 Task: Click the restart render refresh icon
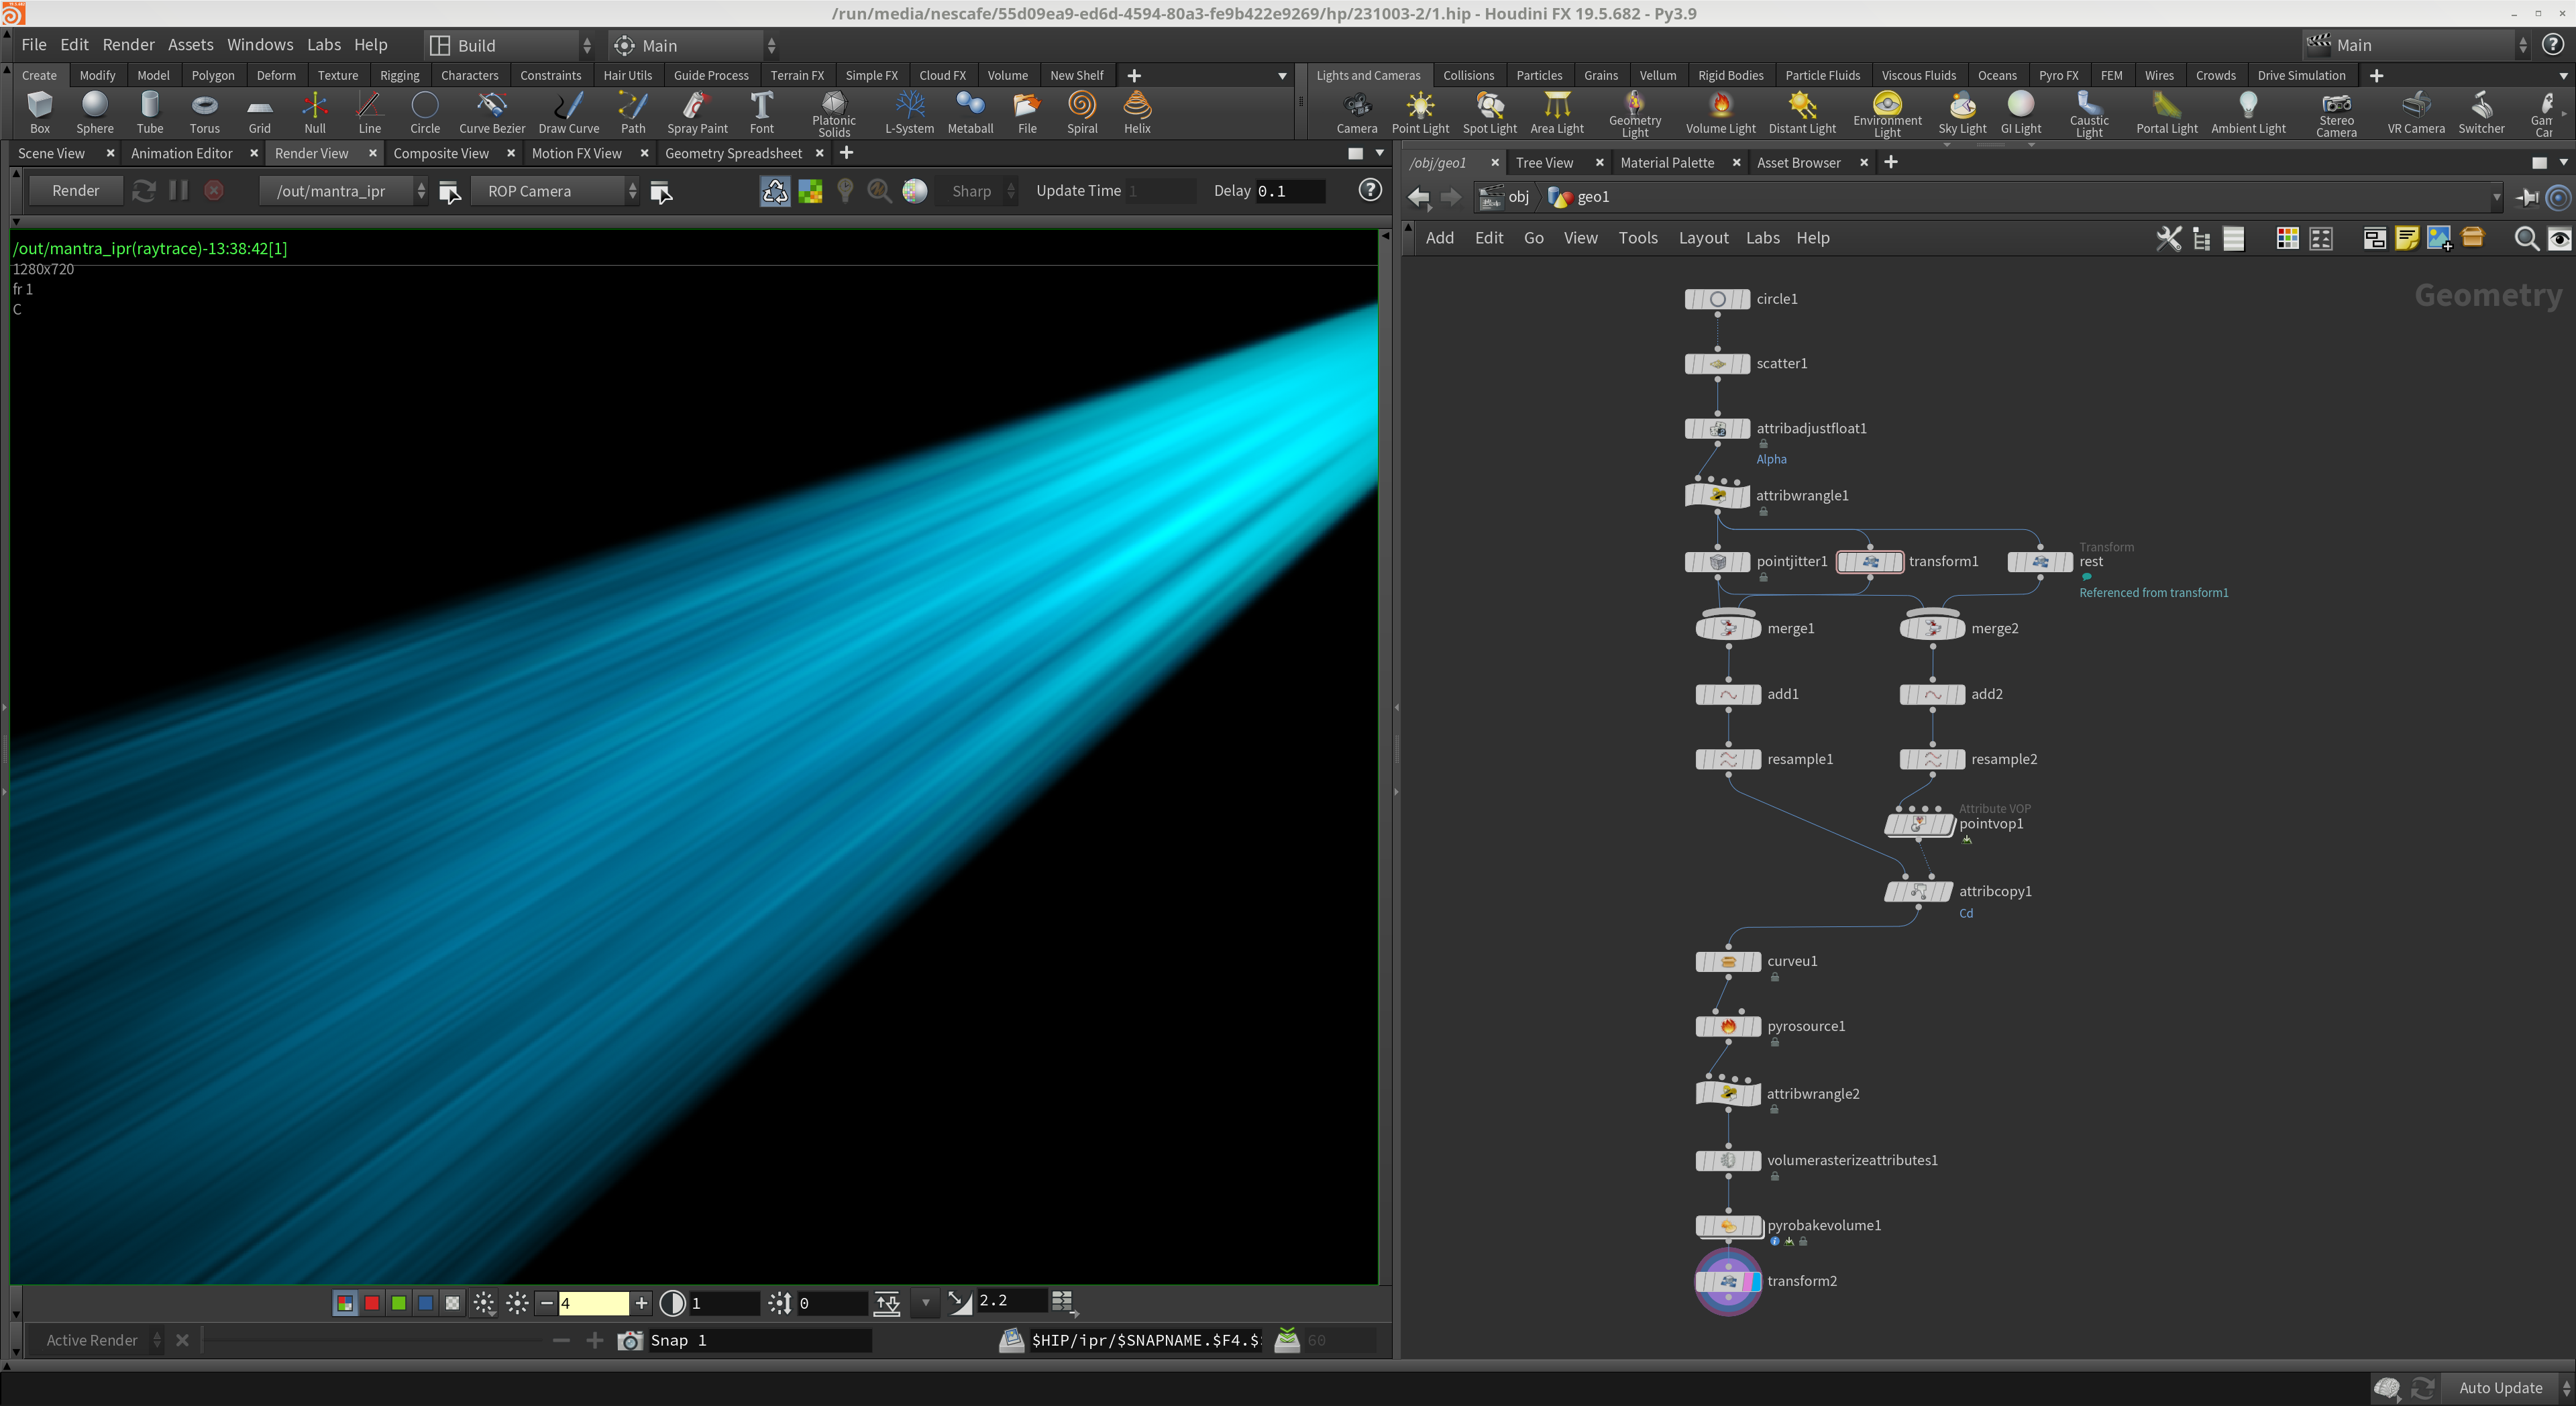click(144, 191)
